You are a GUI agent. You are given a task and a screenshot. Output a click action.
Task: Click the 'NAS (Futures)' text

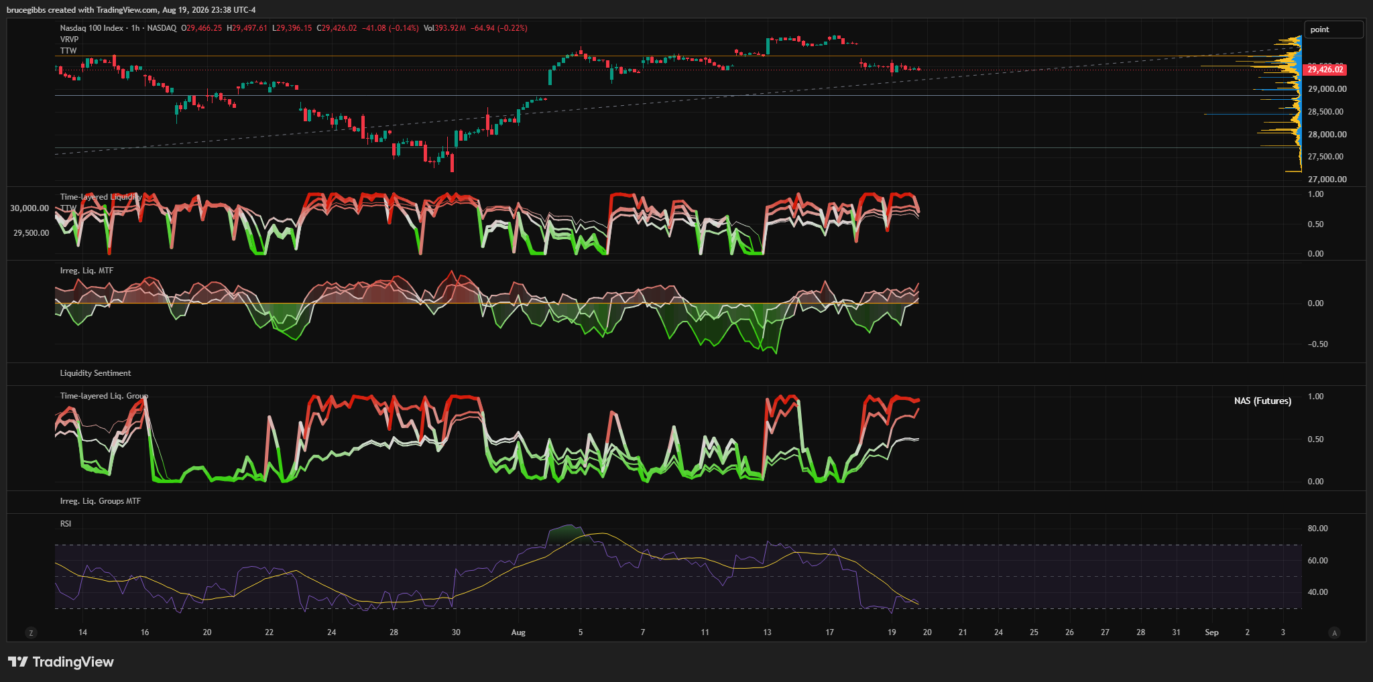(1262, 401)
